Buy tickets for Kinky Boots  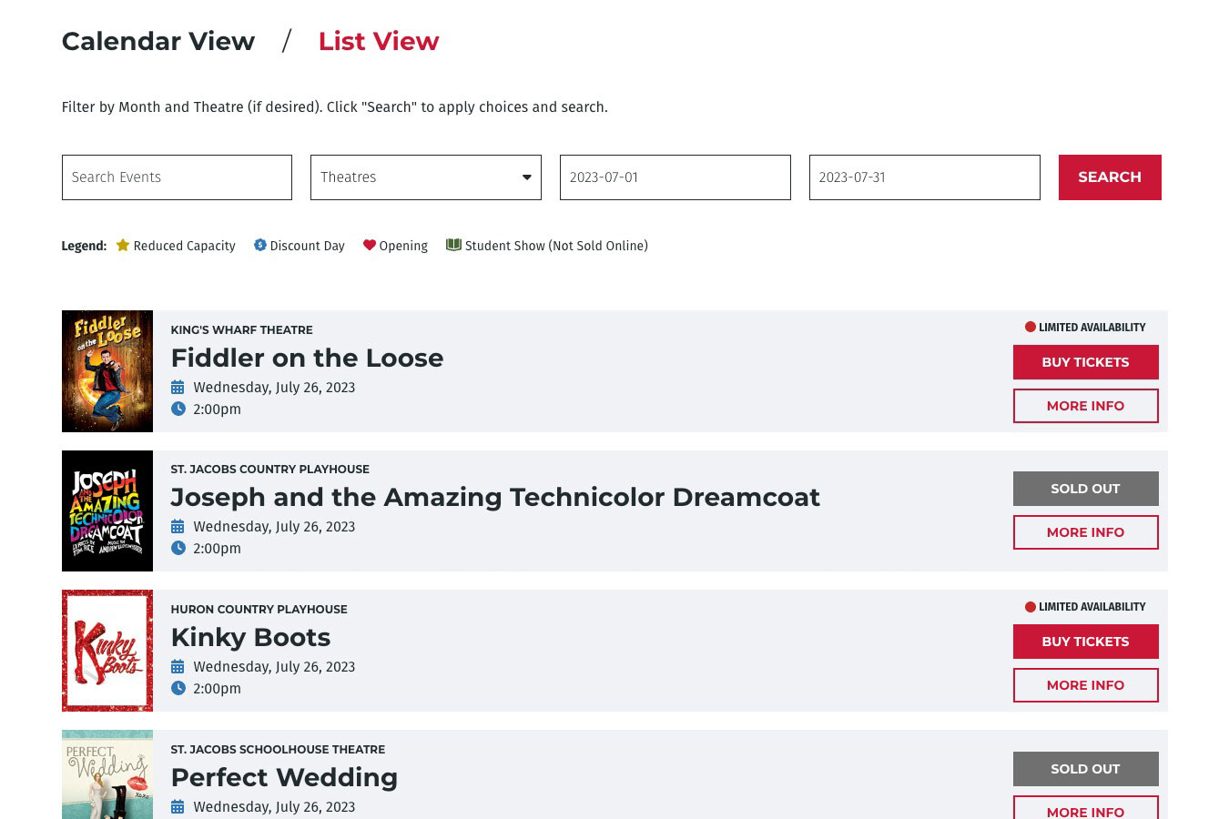1085,642
